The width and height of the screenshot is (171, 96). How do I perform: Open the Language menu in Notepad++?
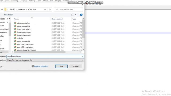click(x=24, y=1)
